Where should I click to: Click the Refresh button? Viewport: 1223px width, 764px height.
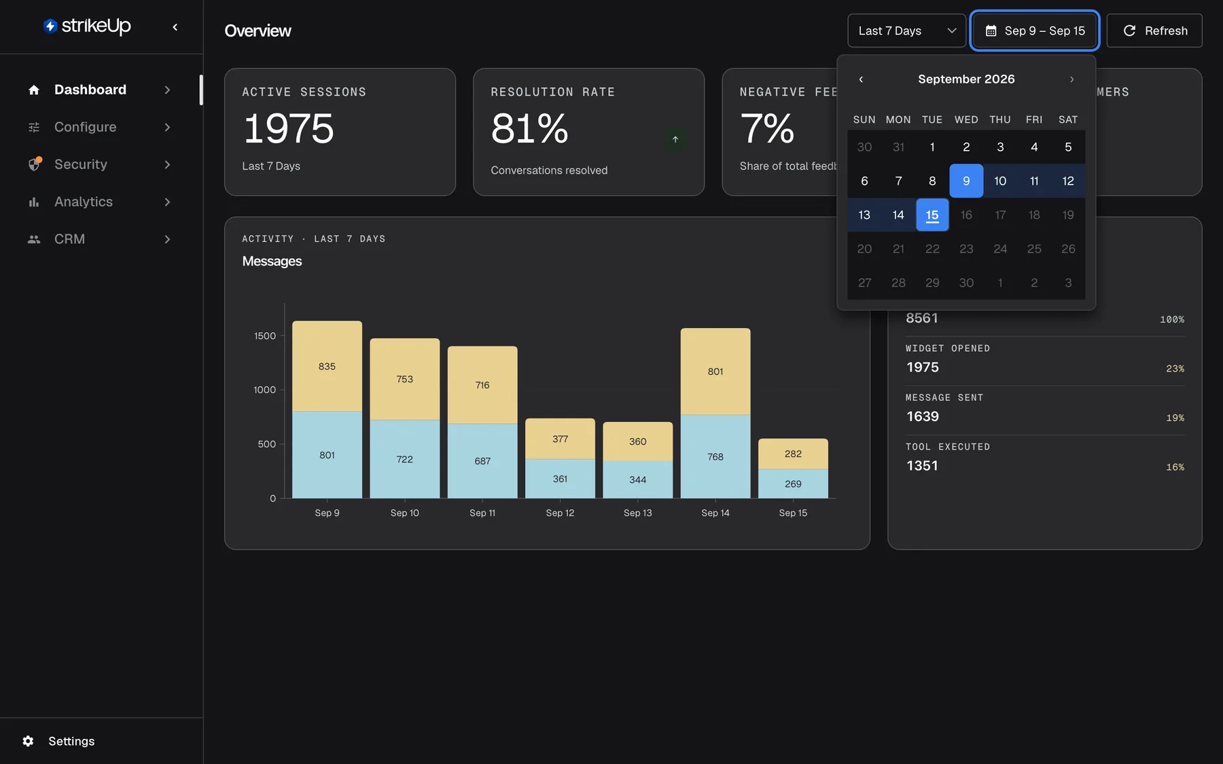[x=1154, y=31]
